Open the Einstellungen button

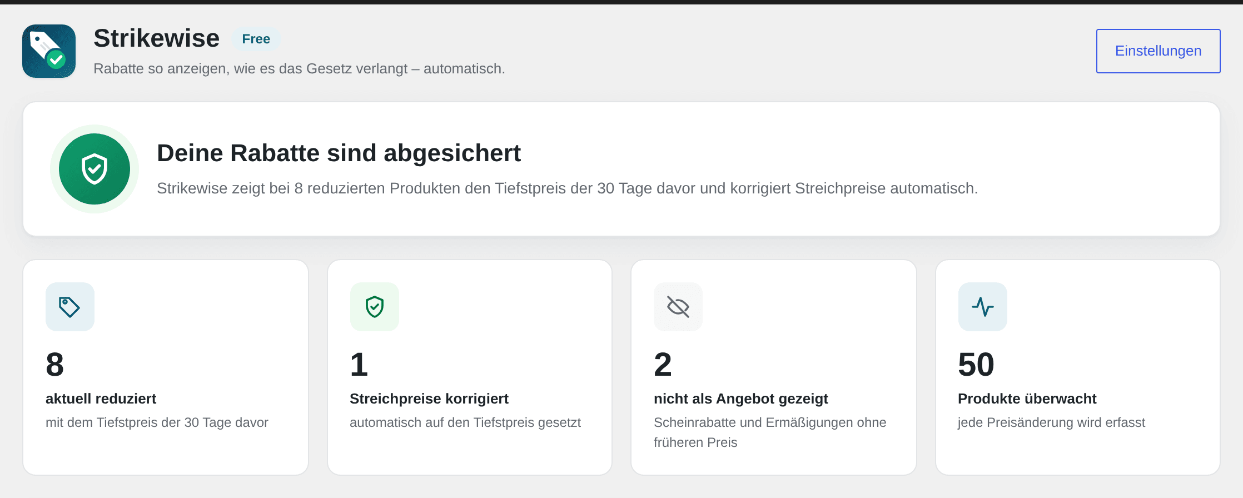click(1158, 51)
